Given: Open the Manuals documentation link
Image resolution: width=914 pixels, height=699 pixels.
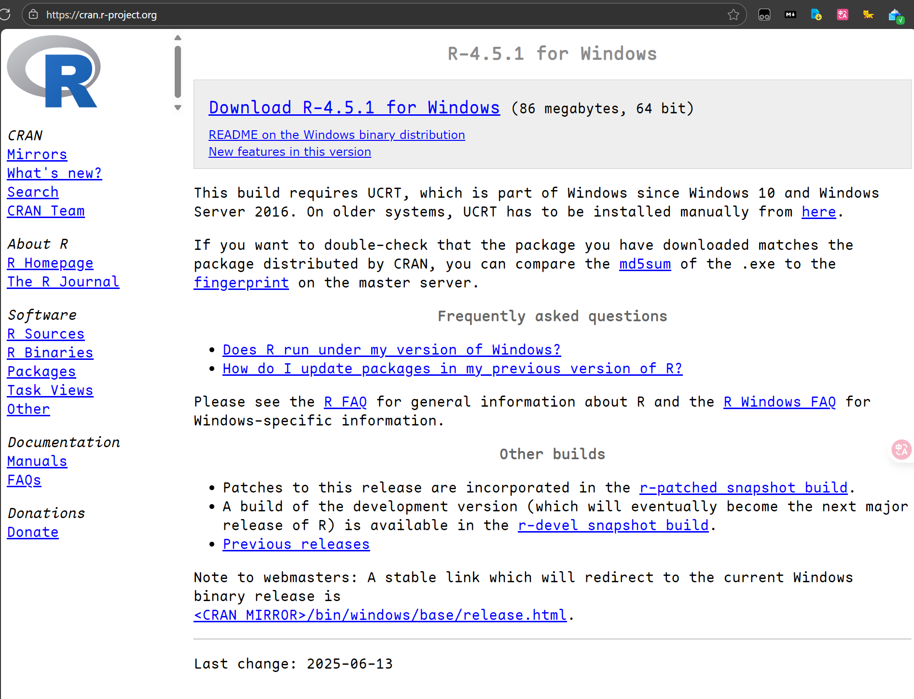Looking at the screenshot, I should 37,461.
